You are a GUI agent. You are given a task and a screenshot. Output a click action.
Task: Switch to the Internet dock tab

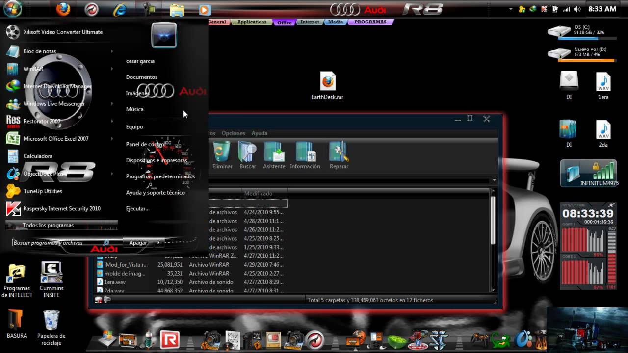click(x=310, y=22)
